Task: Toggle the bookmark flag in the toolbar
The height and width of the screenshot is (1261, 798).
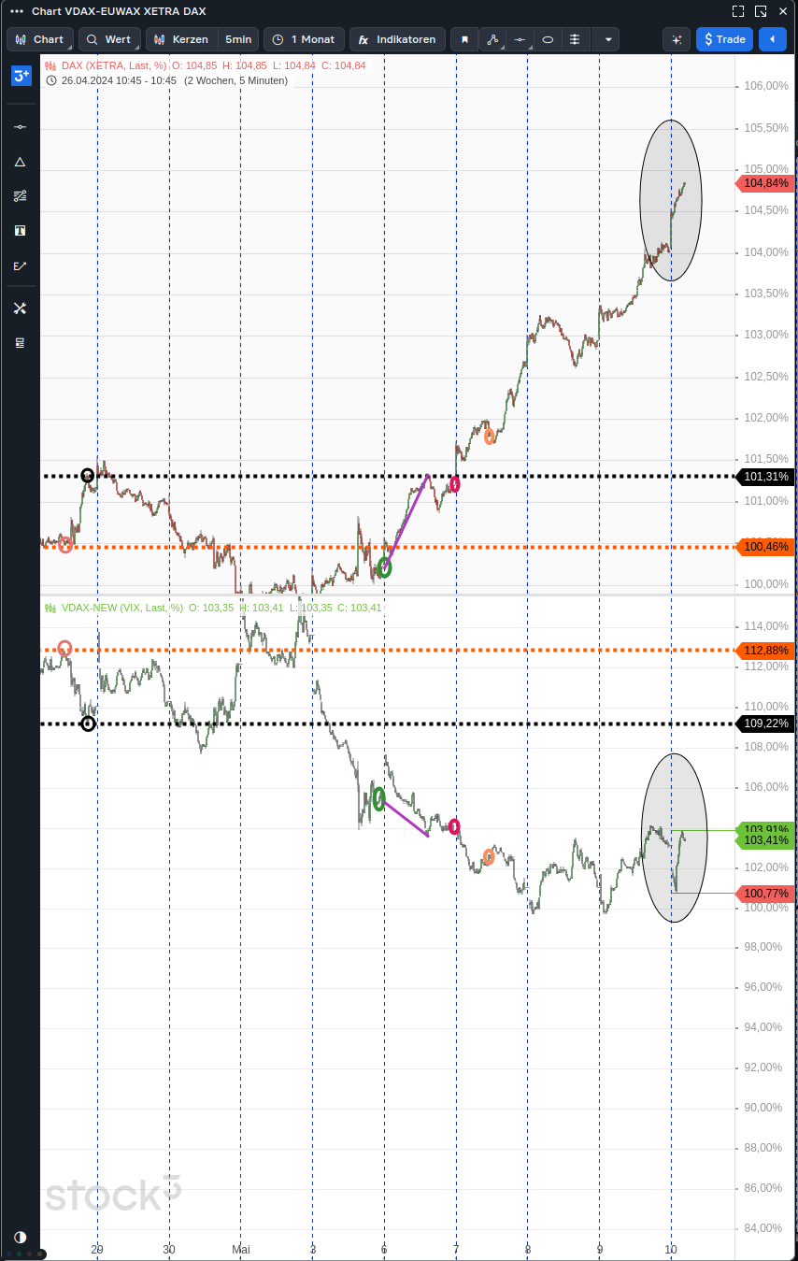Action: tap(464, 39)
